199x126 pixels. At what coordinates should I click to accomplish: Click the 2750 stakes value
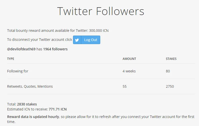coord(170,86)
